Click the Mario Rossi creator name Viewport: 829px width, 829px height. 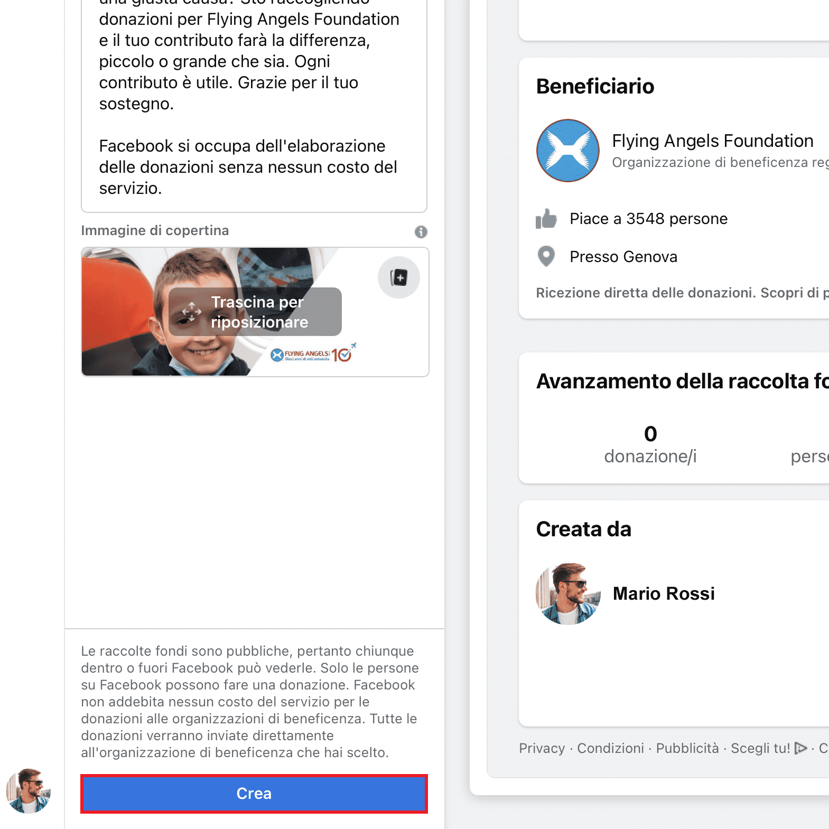click(x=664, y=593)
